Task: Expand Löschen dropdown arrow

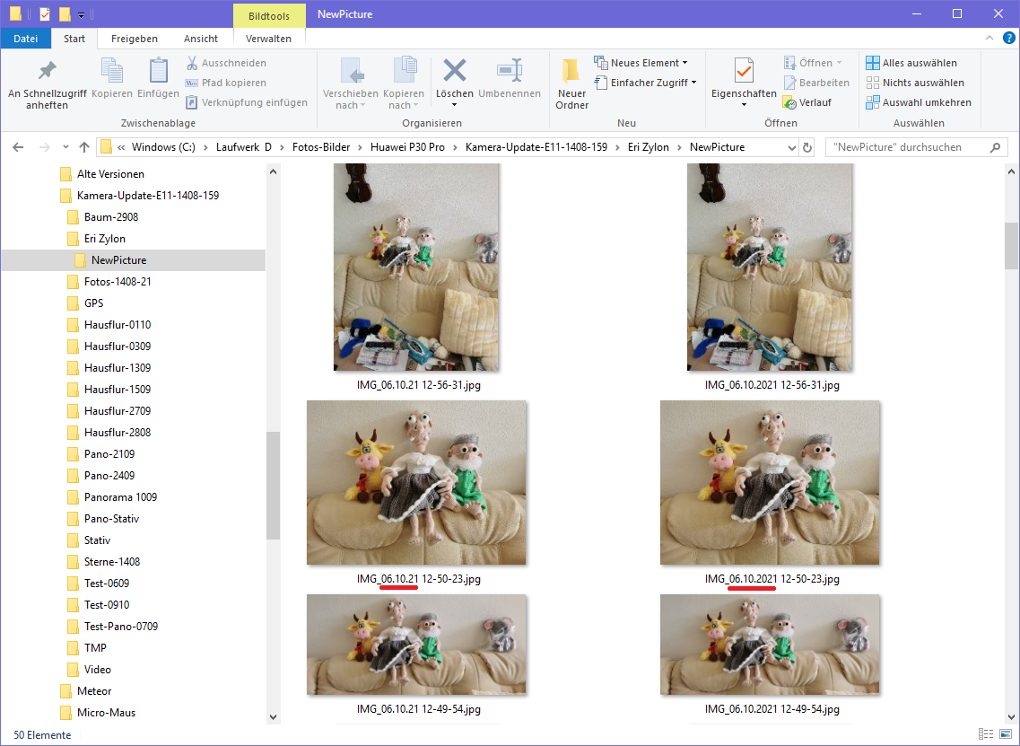Action: coord(455,105)
